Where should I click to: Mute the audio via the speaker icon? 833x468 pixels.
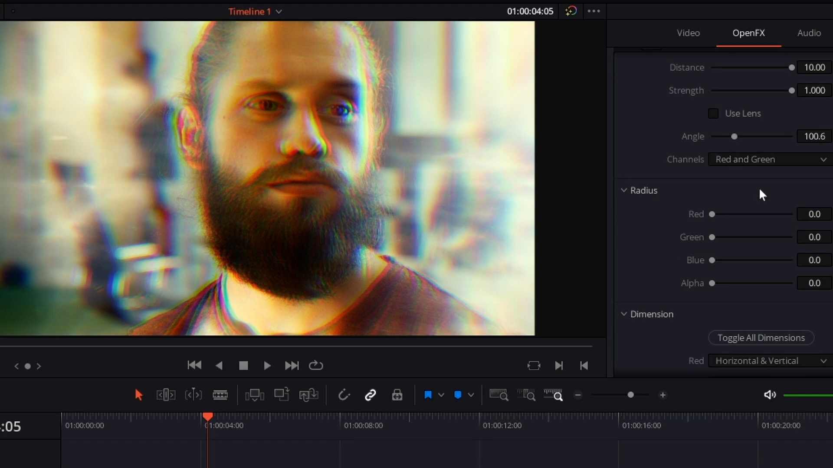point(770,395)
